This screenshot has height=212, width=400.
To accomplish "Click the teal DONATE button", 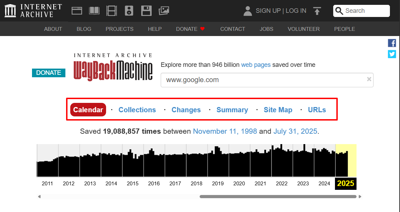I will coord(49,73).
